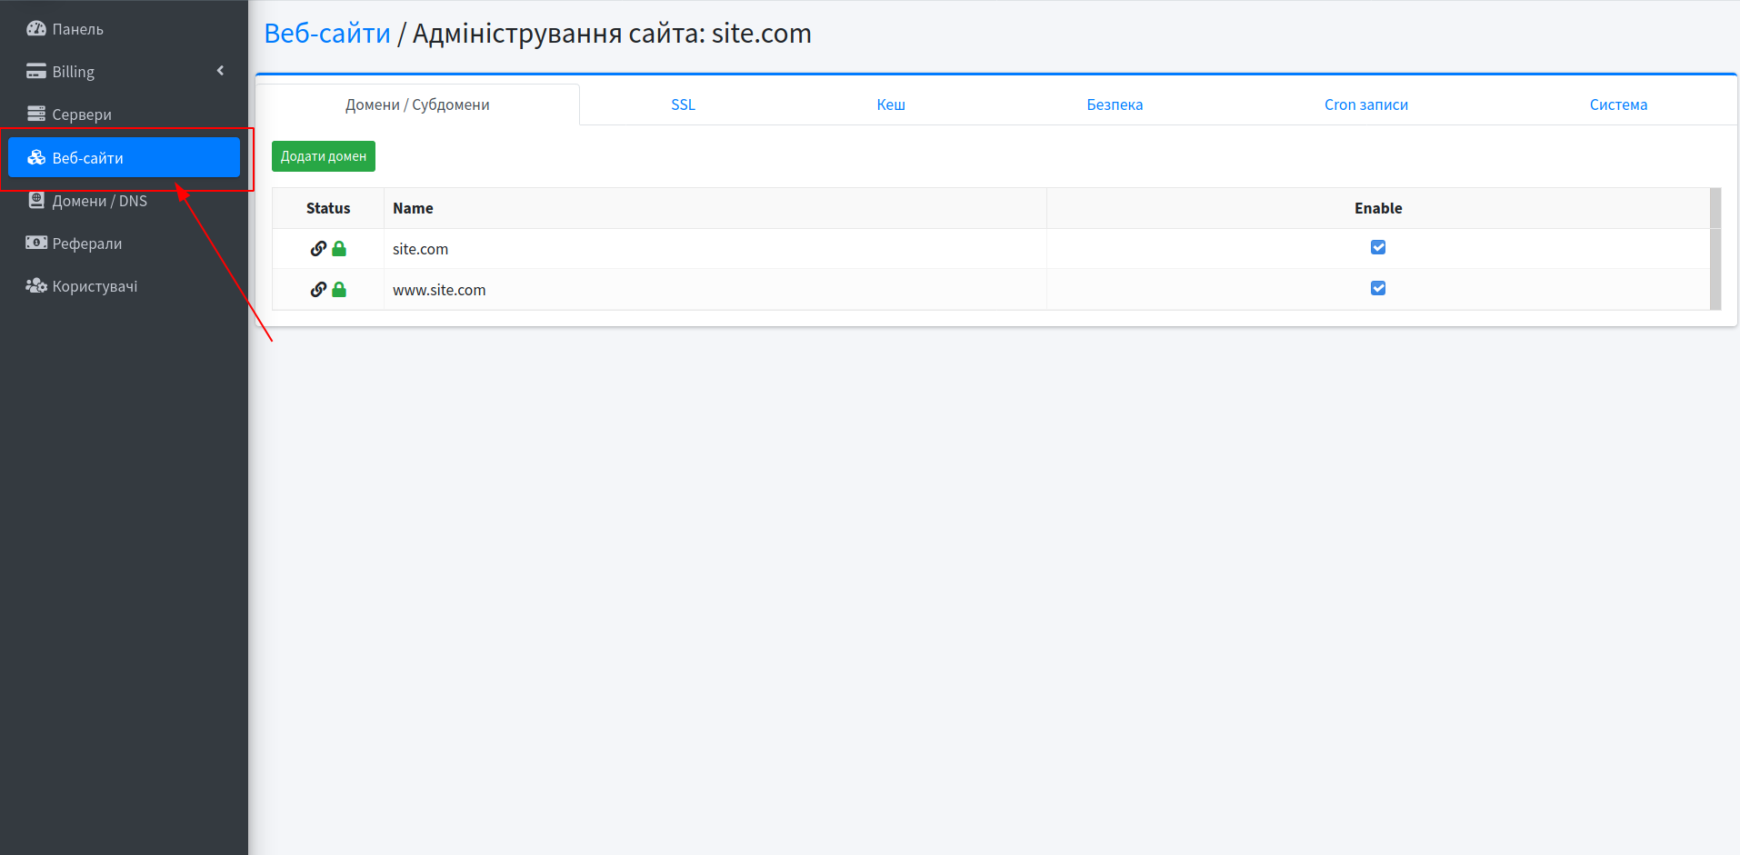Click the Домени / DNS sidebar icon

(36, 201)
